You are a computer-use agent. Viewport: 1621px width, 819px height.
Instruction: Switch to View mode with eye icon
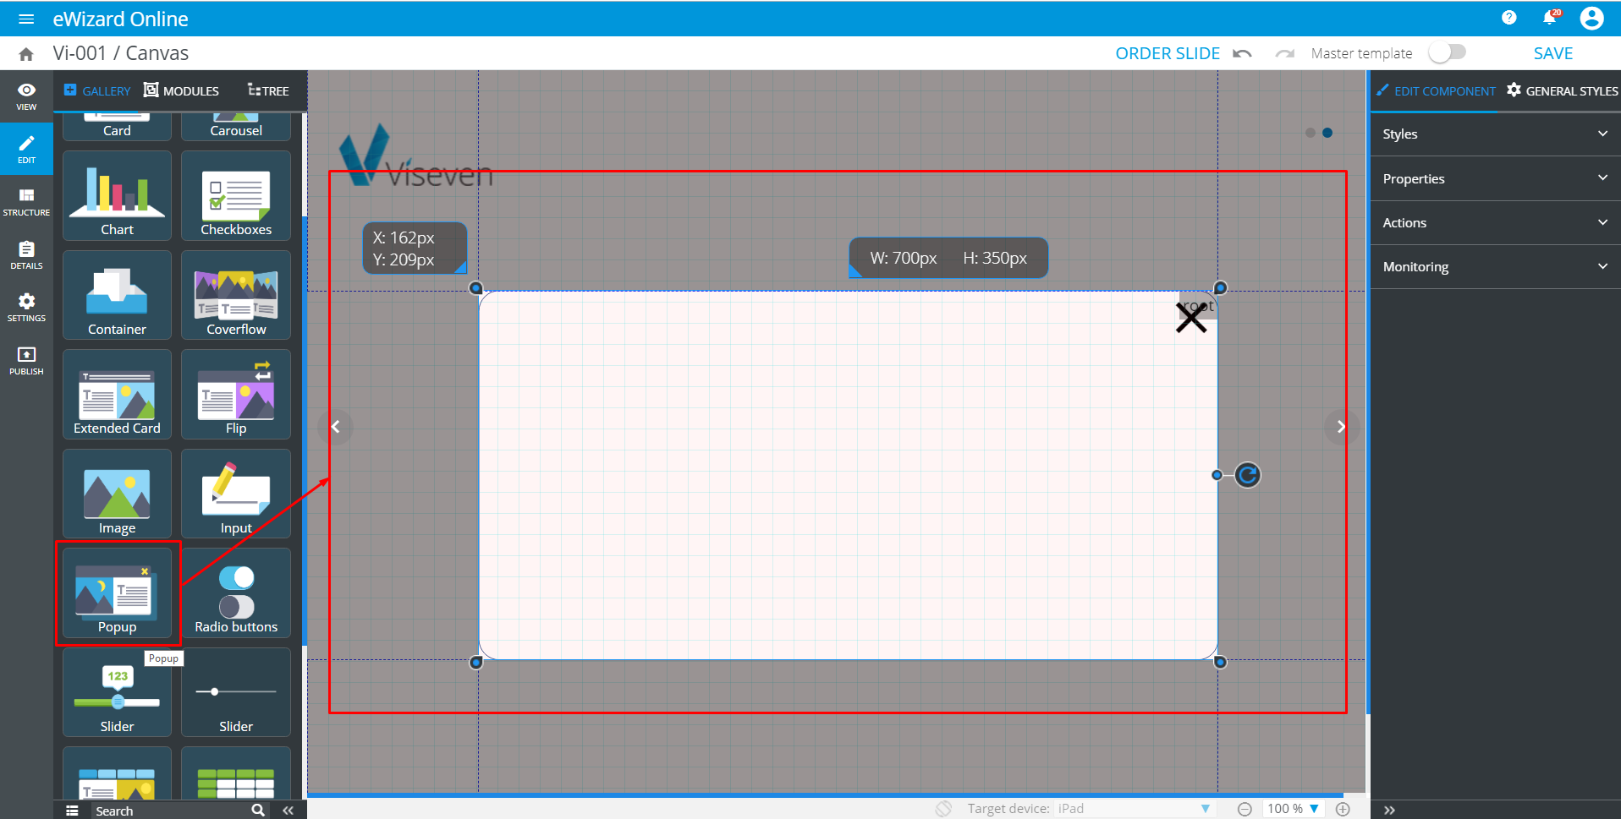coord(26,96)
